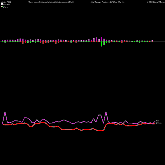Click the 0M volume value label
Viewport: 165px width, 165px height.
(158, 121)
